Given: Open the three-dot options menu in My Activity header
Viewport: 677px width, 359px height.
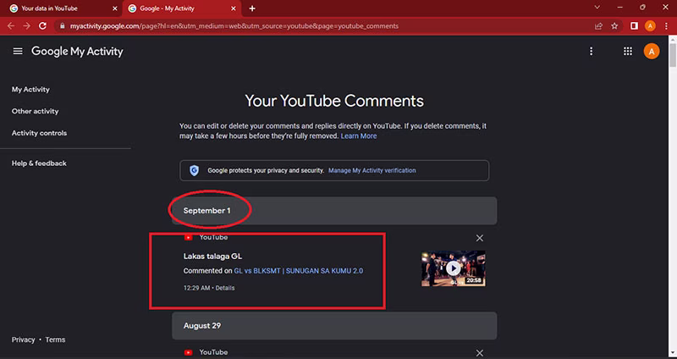Looking at the screenshot, I should point(591,52).
